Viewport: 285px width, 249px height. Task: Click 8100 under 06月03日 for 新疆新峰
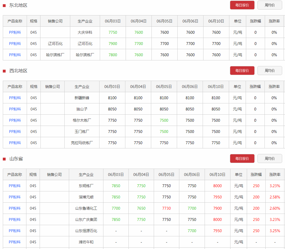pos(112,98)
